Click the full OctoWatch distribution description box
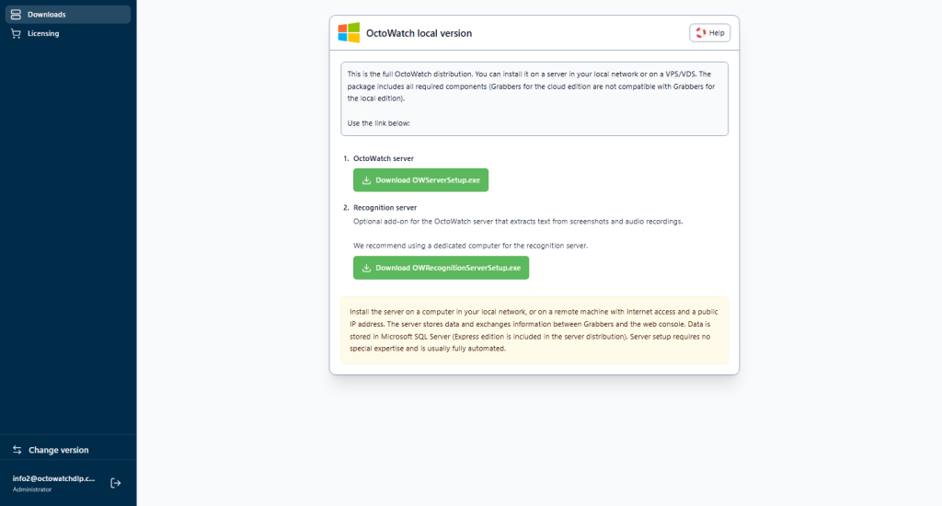The height and width of the screenshot is (506, 942). (x=534, y=98)
